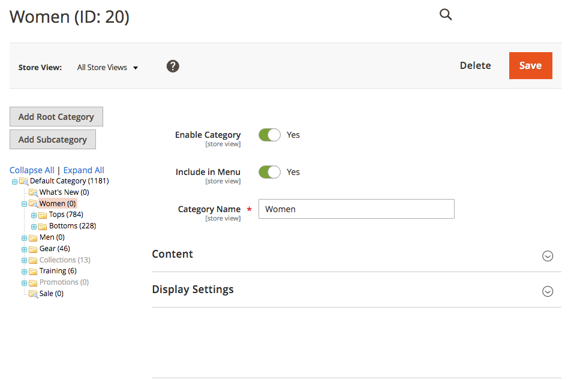This screenshot has width=571, height=380.
Task: Click the Expand All link
Action: [x=84, y=170]
